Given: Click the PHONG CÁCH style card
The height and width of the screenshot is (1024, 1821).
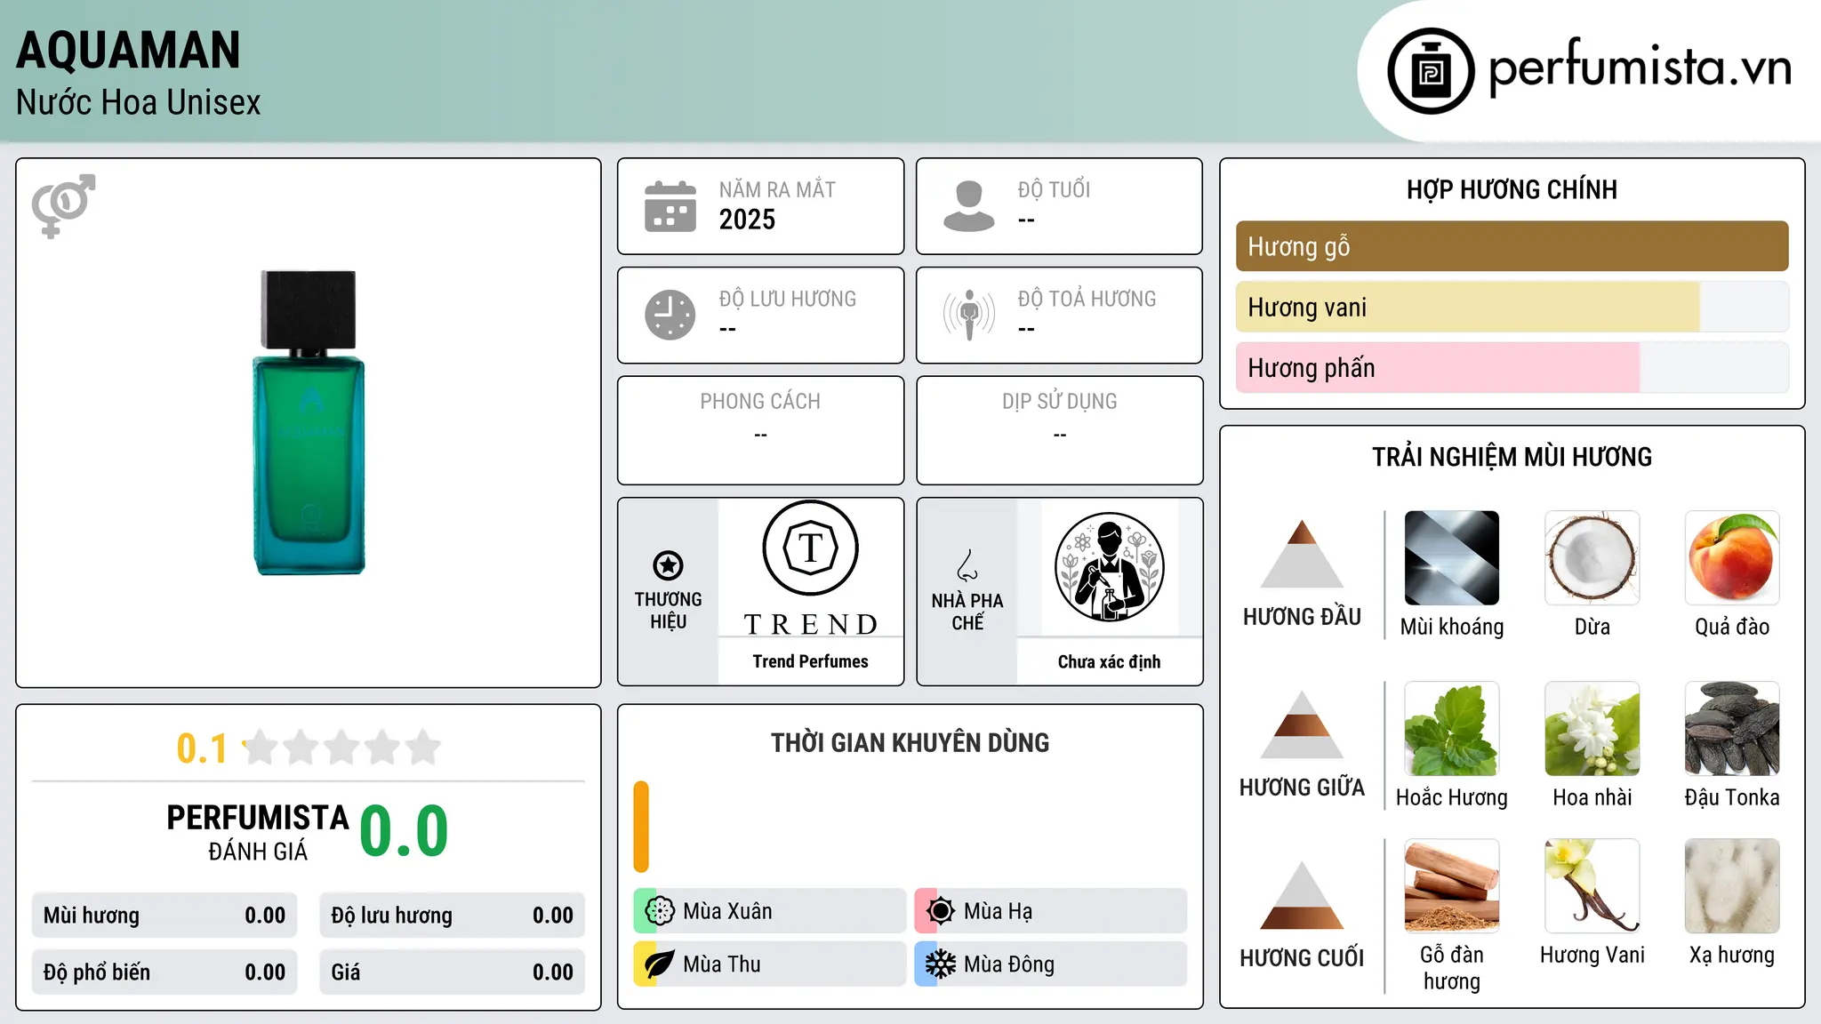Looking at the screenshot, I should 760,430.
